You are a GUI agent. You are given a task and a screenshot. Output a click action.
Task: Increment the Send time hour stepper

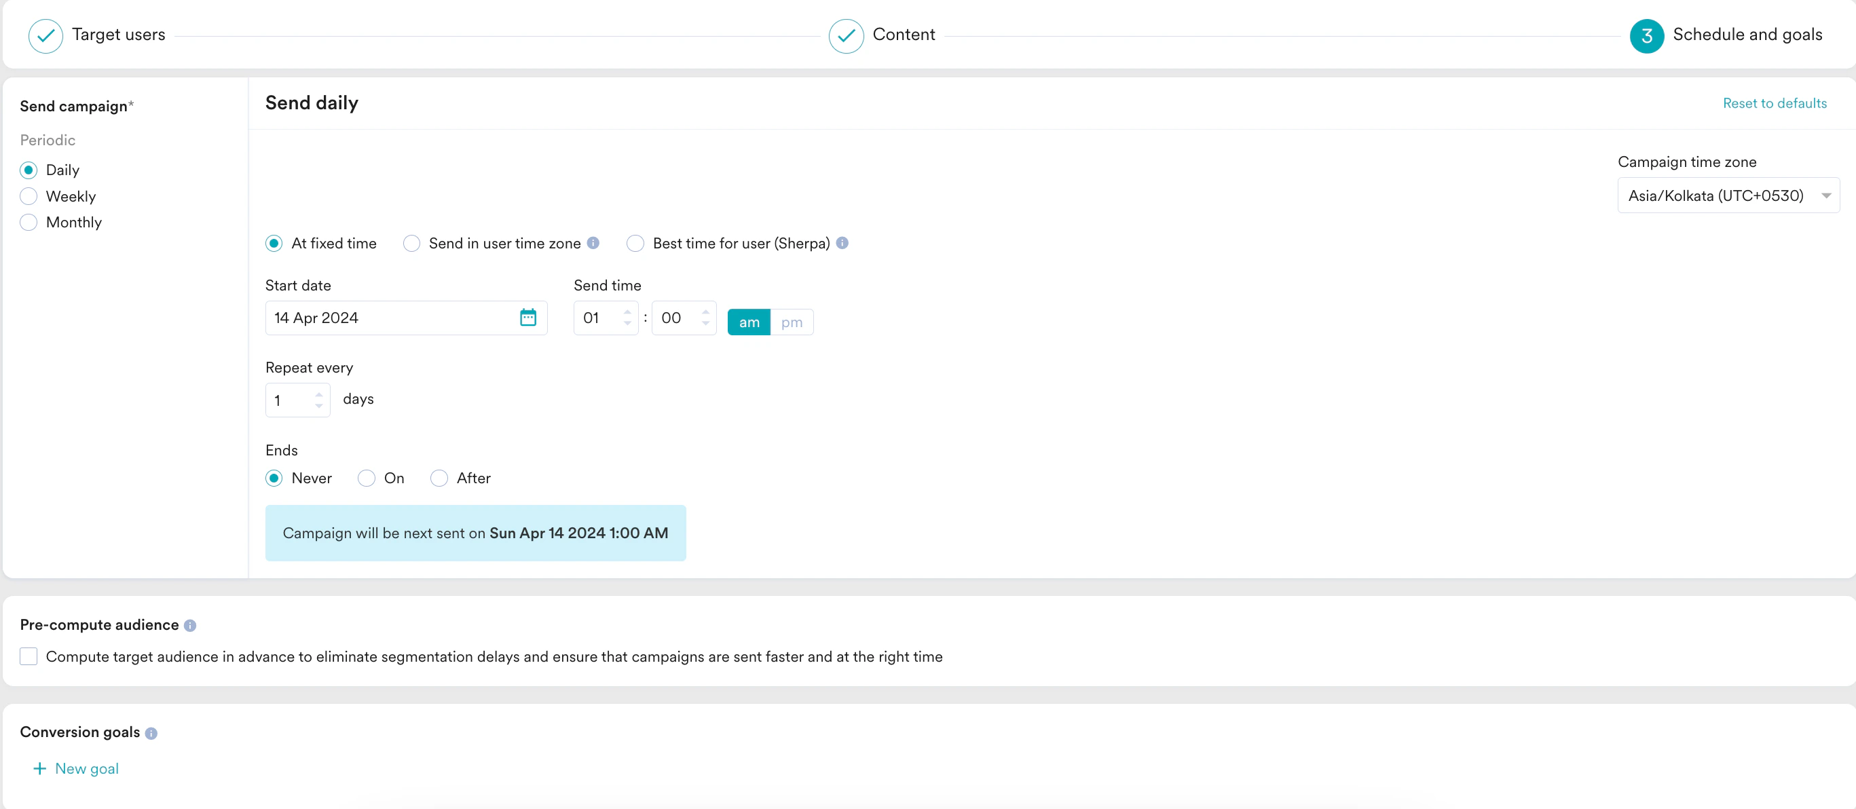pyautogui.click(x=627, y=312)
